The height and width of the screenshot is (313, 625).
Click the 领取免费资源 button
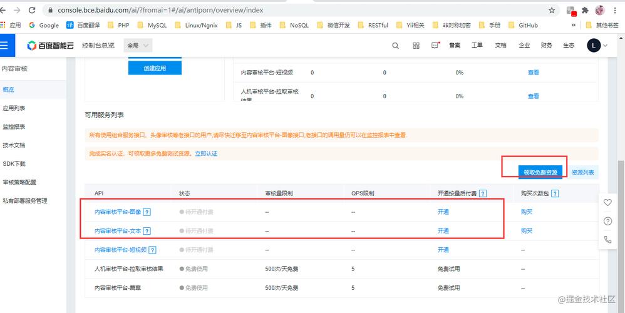[x=540, y=172]
